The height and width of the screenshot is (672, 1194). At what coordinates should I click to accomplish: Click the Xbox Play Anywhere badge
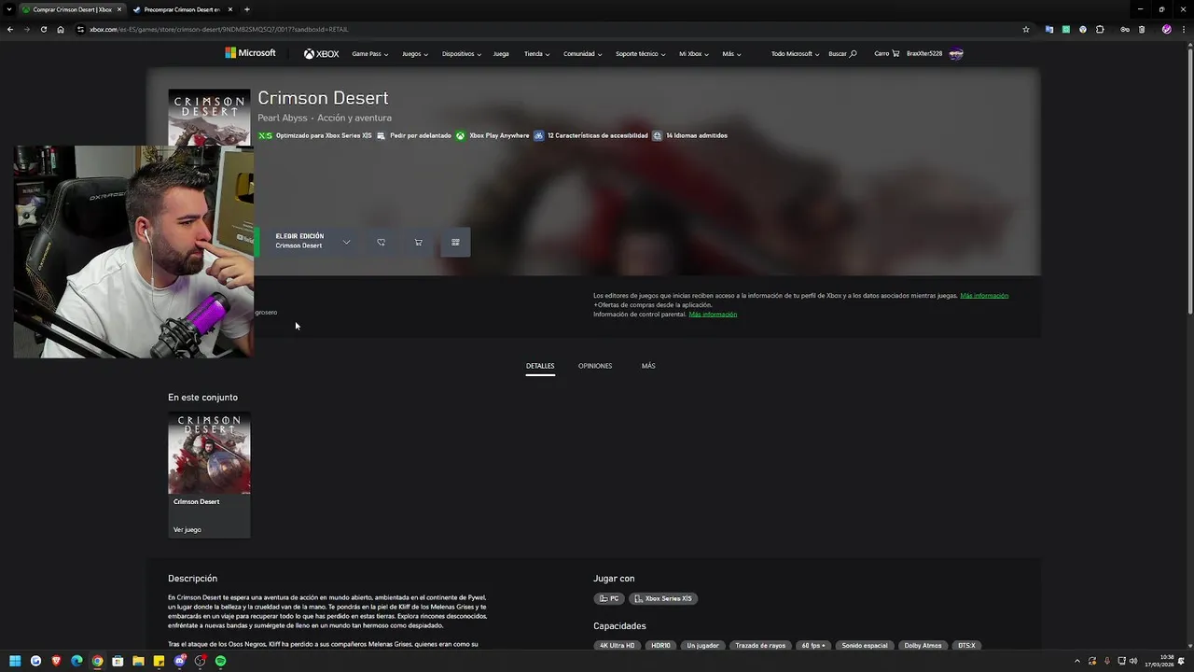tap(493, 135)
